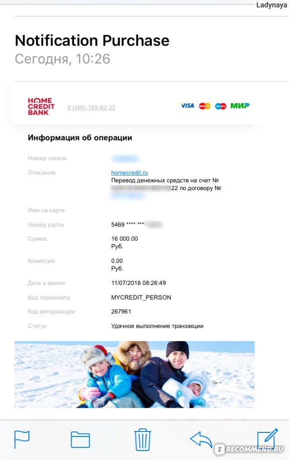This screenshot has width=289, height=460.
Task: Click the Информация об операции heading
Action: pos(80,137)
